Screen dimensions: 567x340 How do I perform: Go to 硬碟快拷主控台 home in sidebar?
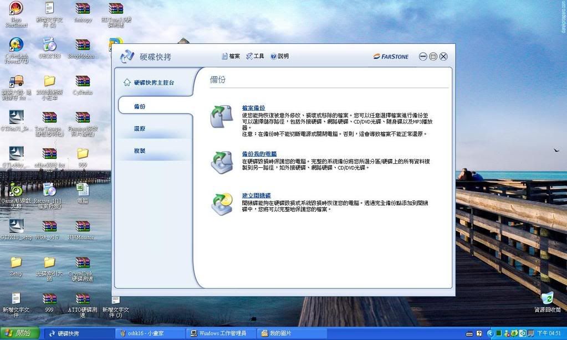(149, 83)
